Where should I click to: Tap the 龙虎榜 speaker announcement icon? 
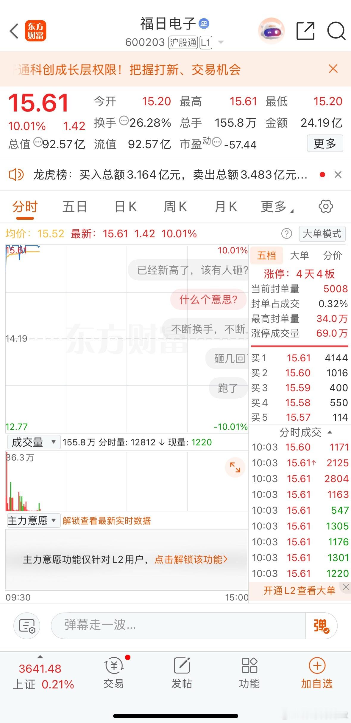tap(16, 175)
